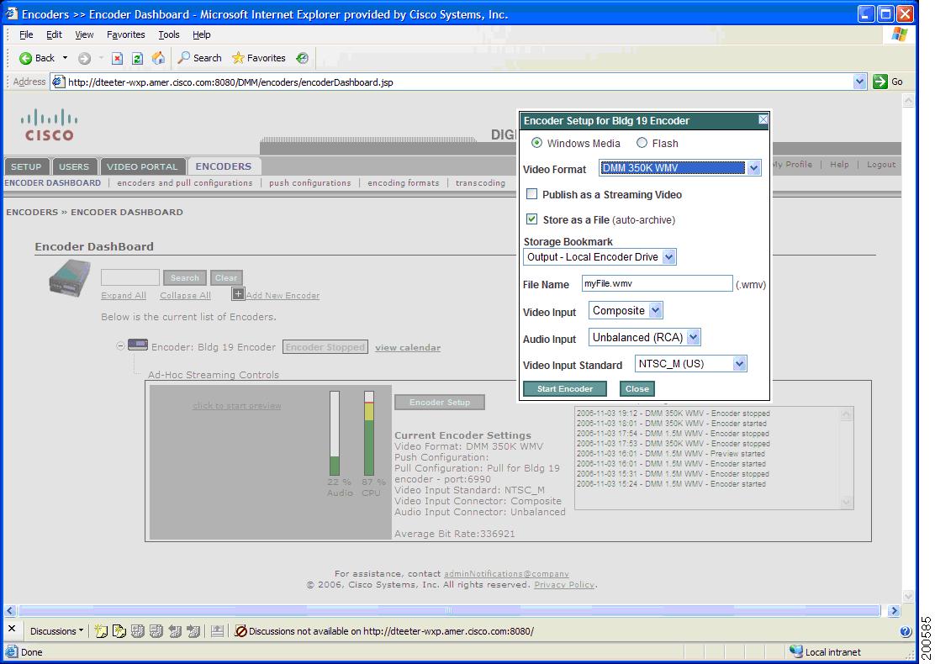Collapse the Bldg 19 Encoder tree entry
Image resolution: width=935 pixels, height=664 pixels.
point(119,346)
